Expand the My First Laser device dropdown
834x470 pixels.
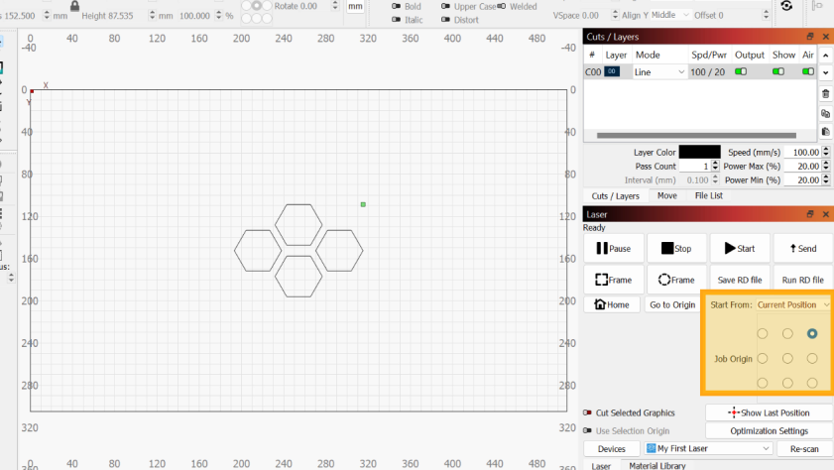click(x=707, y=449)
